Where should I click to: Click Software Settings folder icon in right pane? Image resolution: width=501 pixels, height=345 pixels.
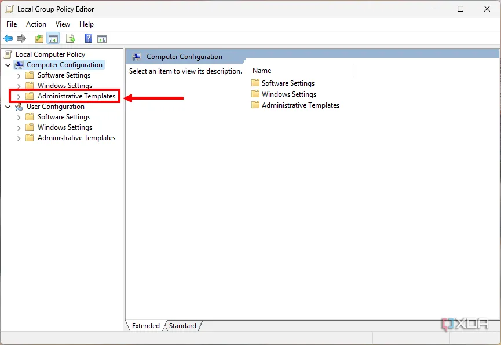point(255,83)
